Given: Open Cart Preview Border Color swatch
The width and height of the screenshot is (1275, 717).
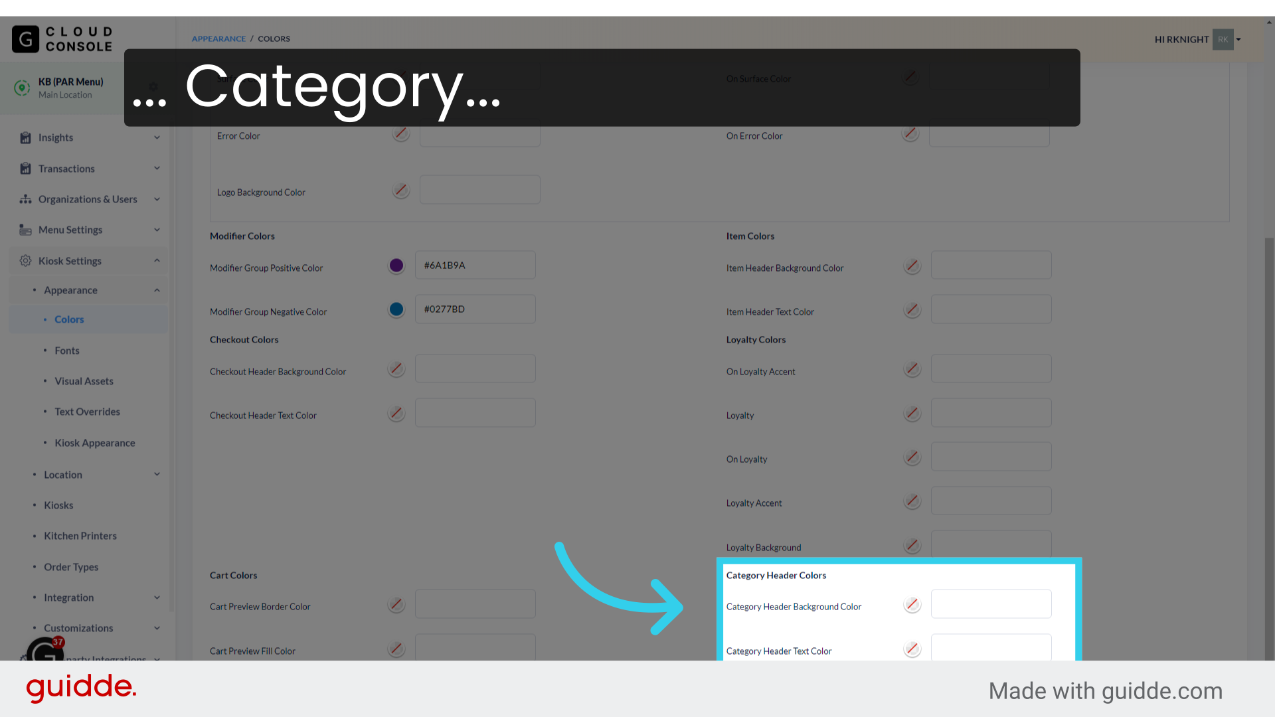Looking at the screenshot, I should coord(396,604).
